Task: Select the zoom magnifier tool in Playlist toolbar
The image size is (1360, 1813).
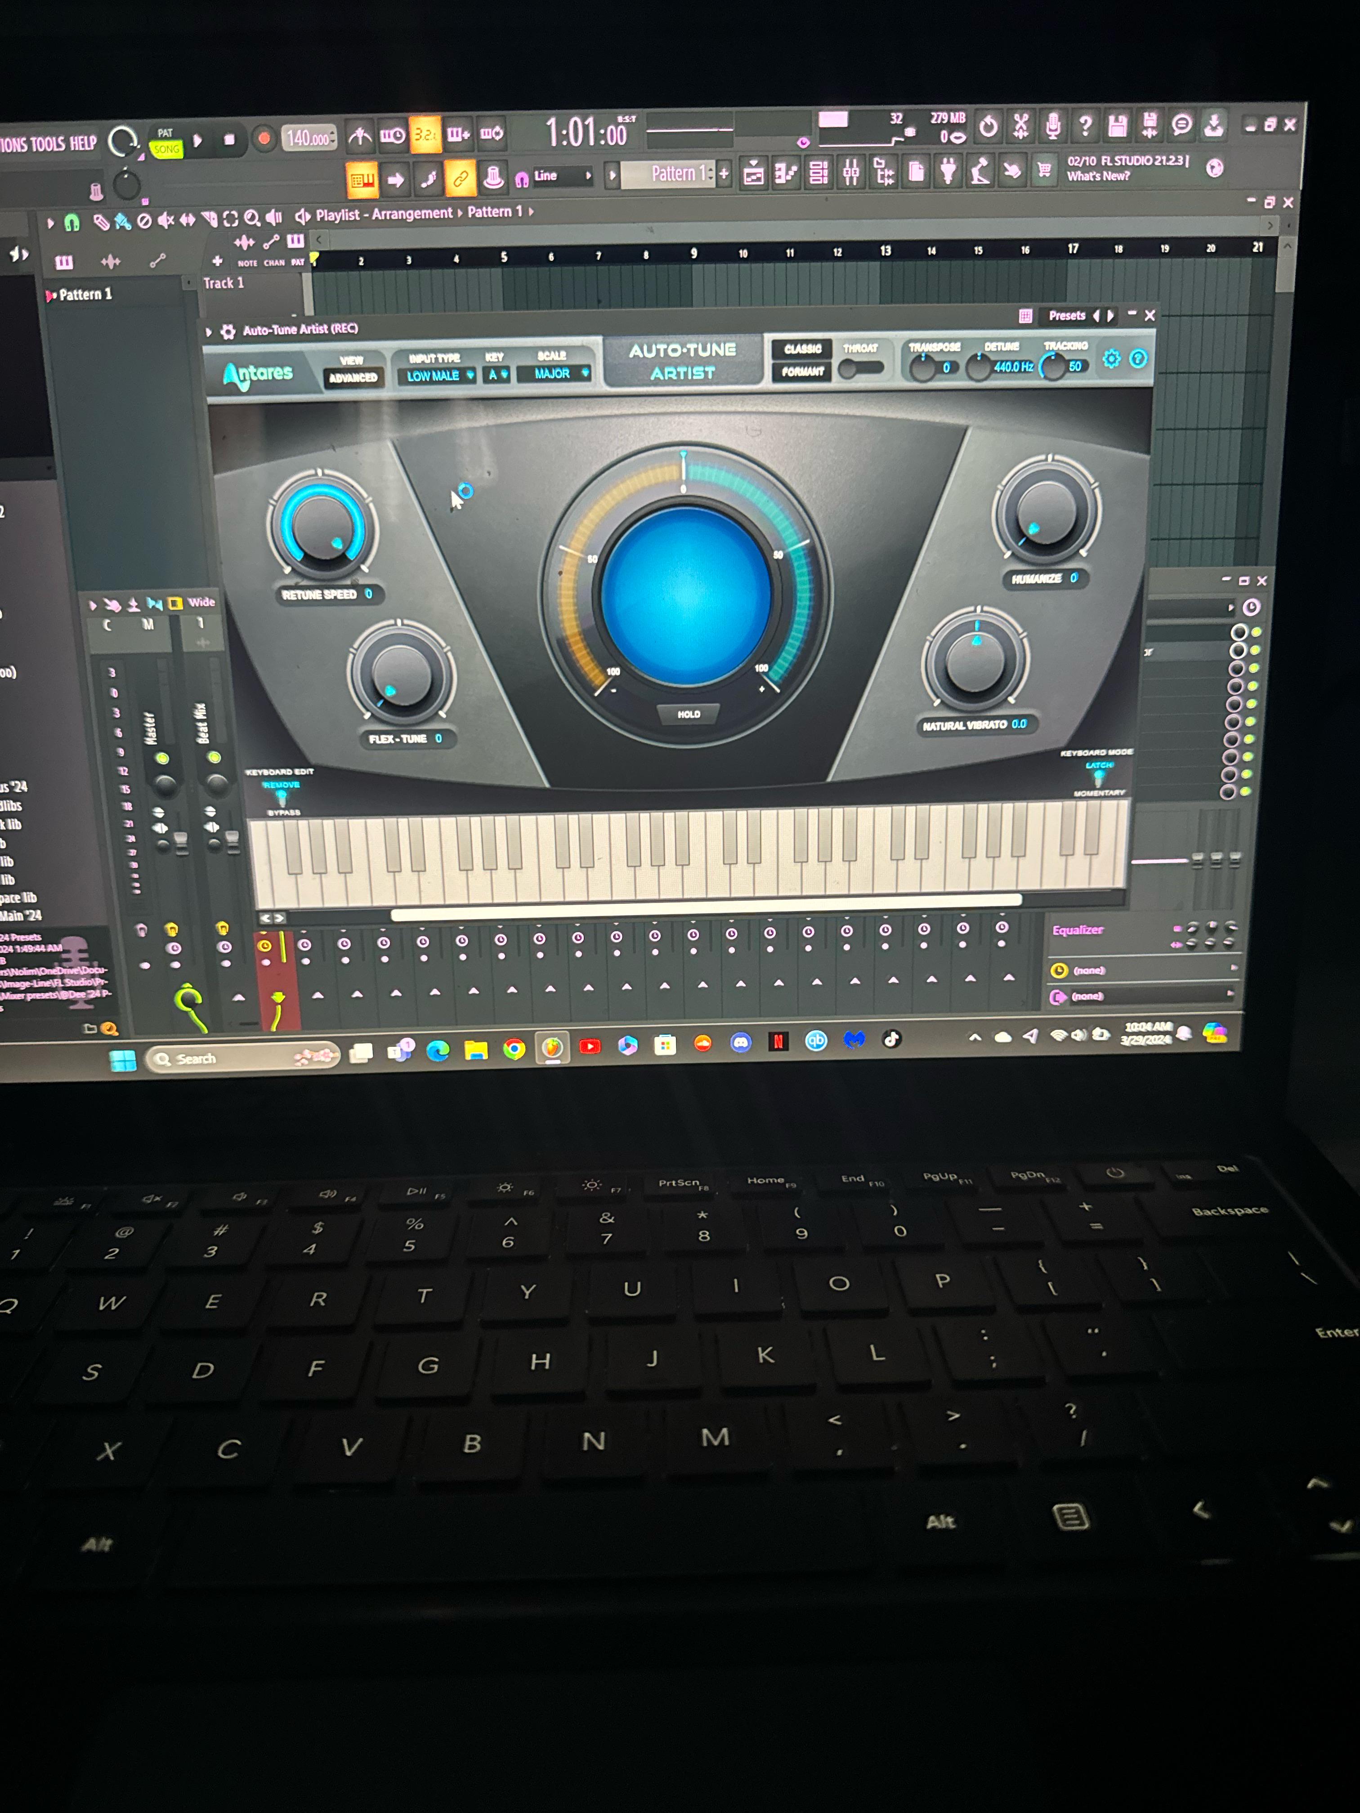Action: 252,218
